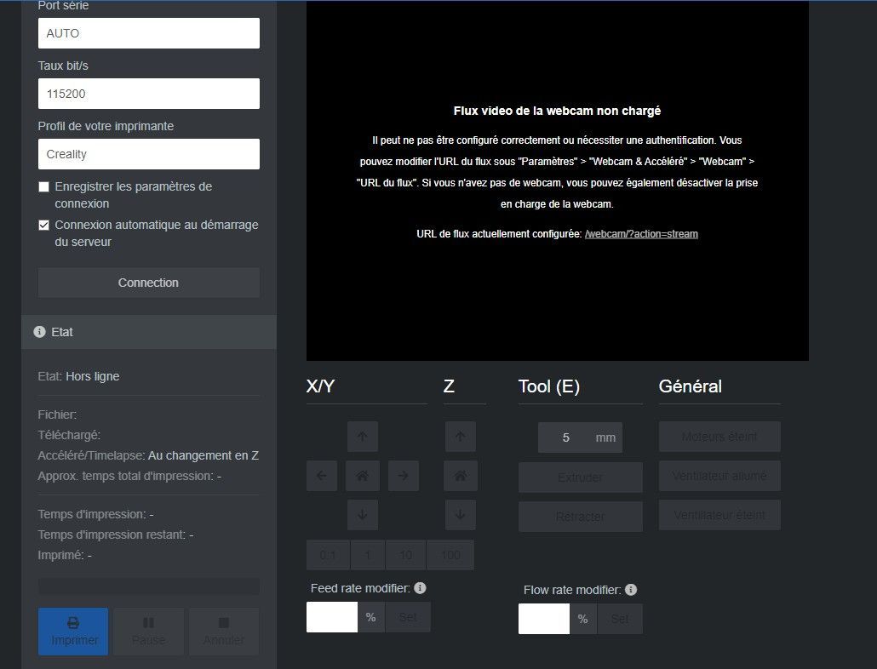Jog Y axis up arrow
Screen dimensions: 877x669
click(363, 437)
